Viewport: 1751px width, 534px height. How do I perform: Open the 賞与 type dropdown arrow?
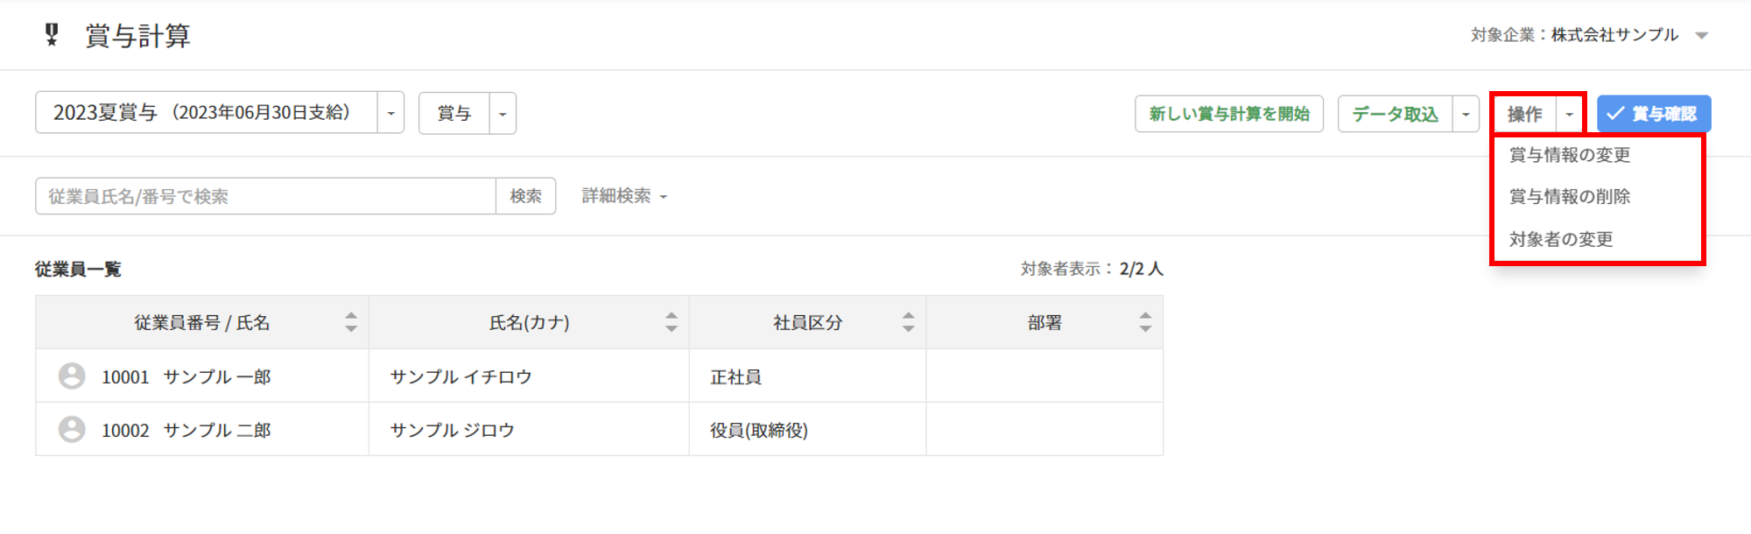[503, 114]
